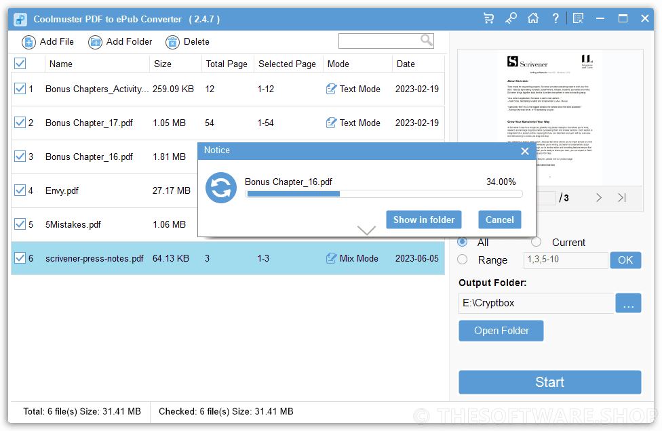Uncheck row 2 Bonus Chapter_17.pdf checkbox

click(x=20, y=122)
